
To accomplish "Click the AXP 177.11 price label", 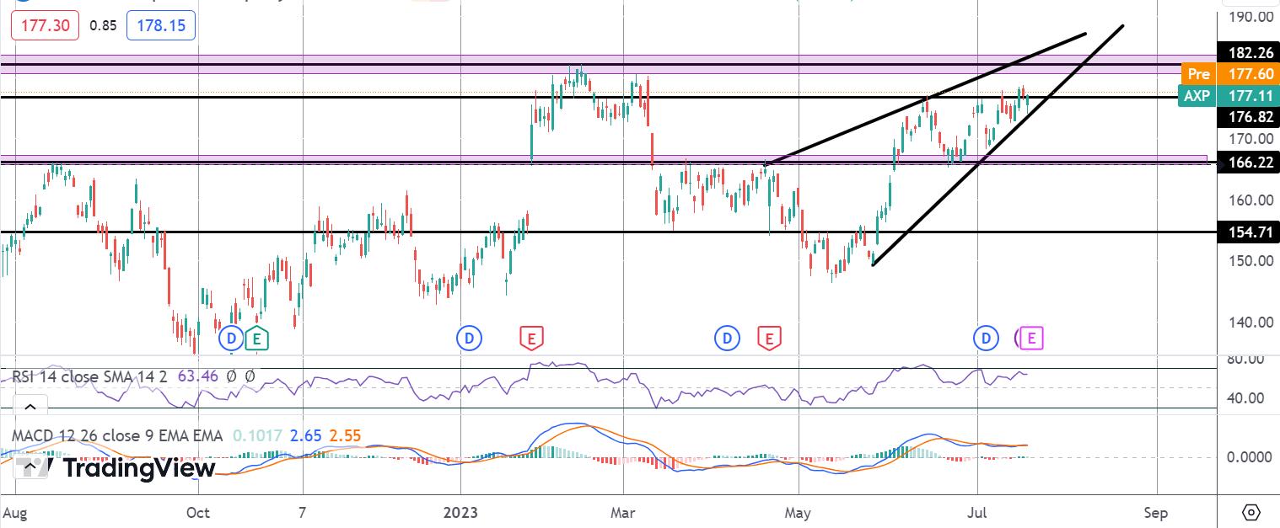I will click(x=1228, y=96).
